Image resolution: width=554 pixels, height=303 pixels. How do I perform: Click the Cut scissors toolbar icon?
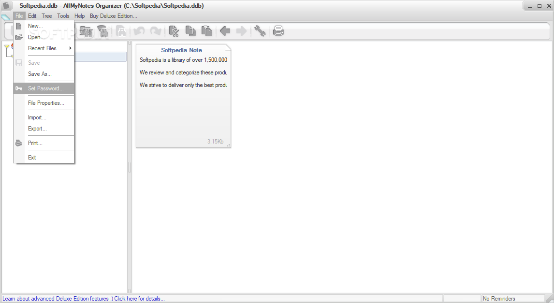[174, 31]
